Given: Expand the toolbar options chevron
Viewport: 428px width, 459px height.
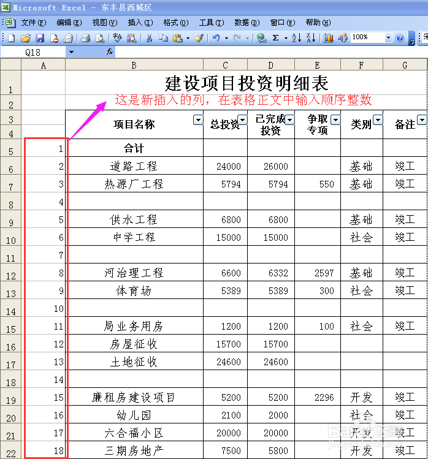Looking at the screenshot, I should (412, 39).
